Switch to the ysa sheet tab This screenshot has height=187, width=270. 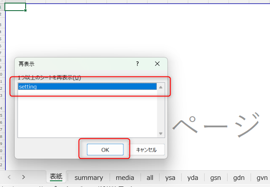pos(170,178)
